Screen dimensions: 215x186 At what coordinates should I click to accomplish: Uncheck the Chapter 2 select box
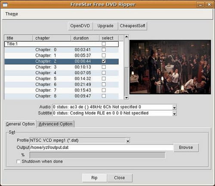tap(104, 61)
